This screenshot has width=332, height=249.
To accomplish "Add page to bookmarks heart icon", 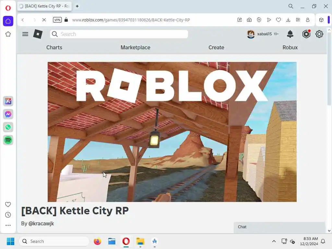I will [x=279, y=20].
